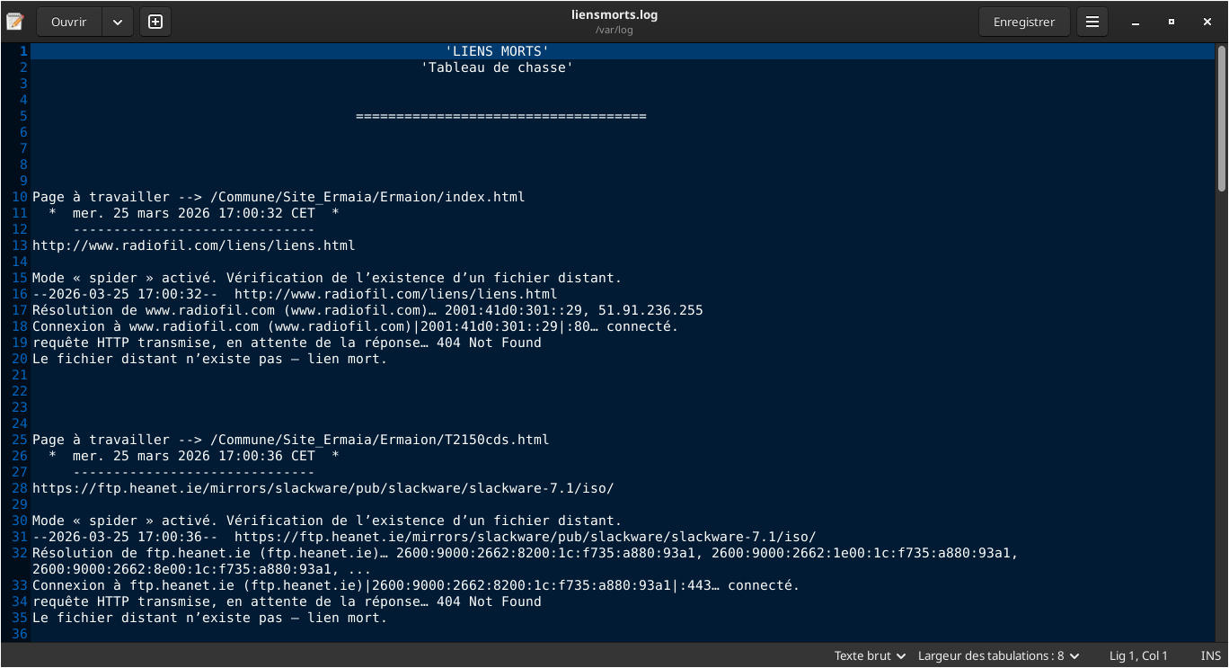Screen dimensions: 1229x668
Task: Save the file with Enregistrer
Action: pyautogui.click(x=1023, y=22)
